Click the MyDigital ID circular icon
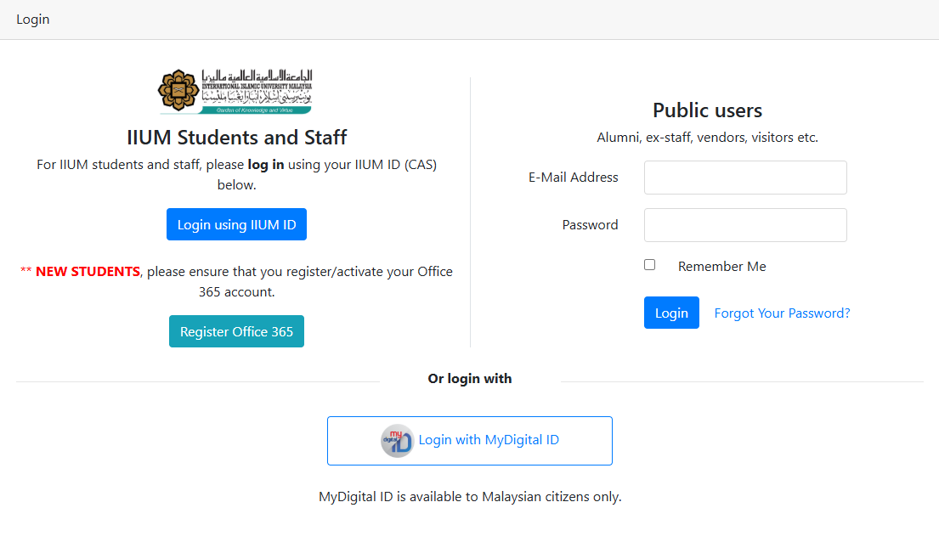The width and height of the screenshot is (939, 536). [x=398, y=440]
